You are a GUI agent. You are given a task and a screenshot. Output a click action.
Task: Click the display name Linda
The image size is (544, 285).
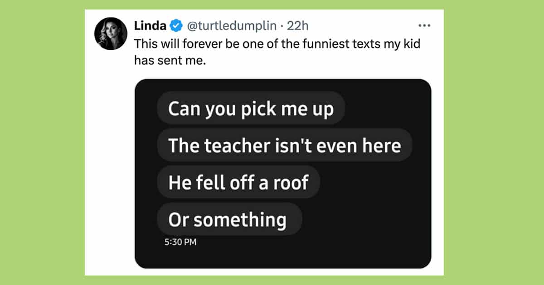click(x=150, y=26)
